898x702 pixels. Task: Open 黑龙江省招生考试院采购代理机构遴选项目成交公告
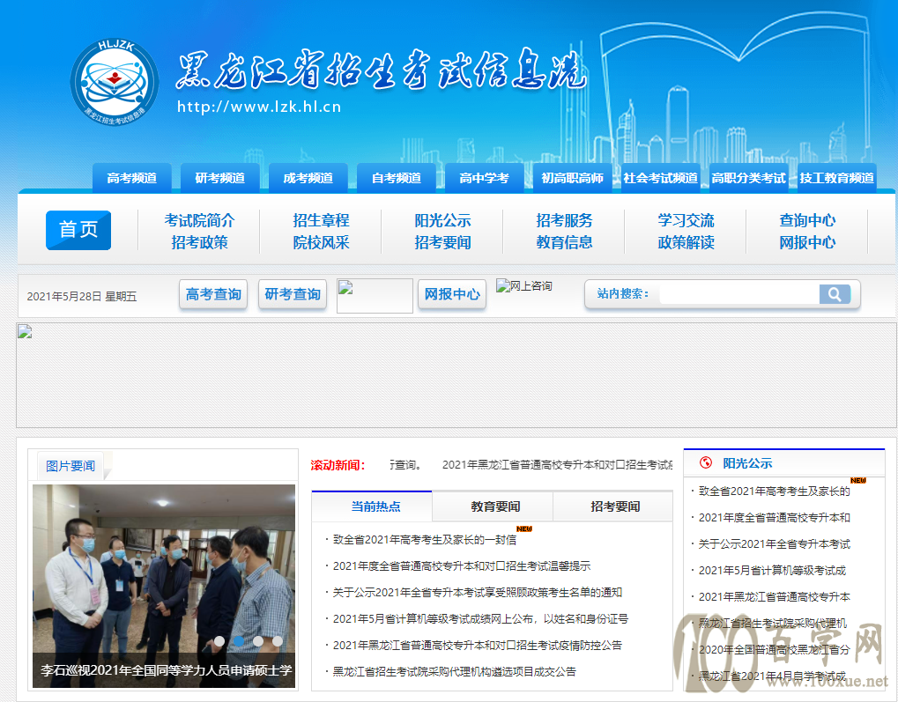coord(454,671)
